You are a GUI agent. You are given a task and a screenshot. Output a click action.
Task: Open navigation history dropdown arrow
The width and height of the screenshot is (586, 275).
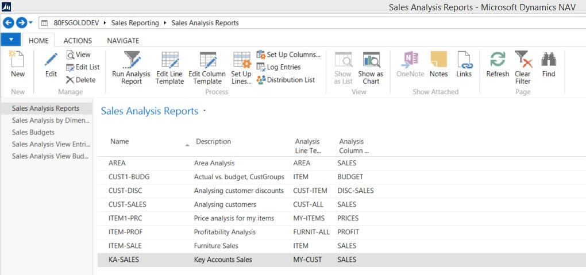point(30,22)
